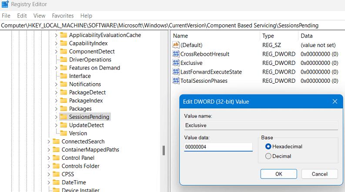Click the REG_SZ type cell
The image size is (345, 192).
click(271, 45)
